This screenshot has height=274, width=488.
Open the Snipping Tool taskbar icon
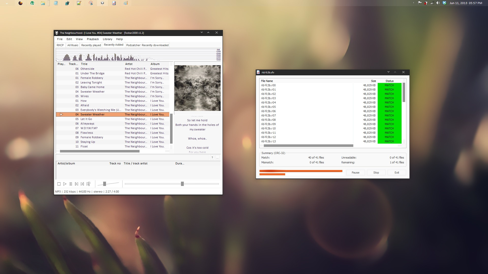(x=91, y=3)
